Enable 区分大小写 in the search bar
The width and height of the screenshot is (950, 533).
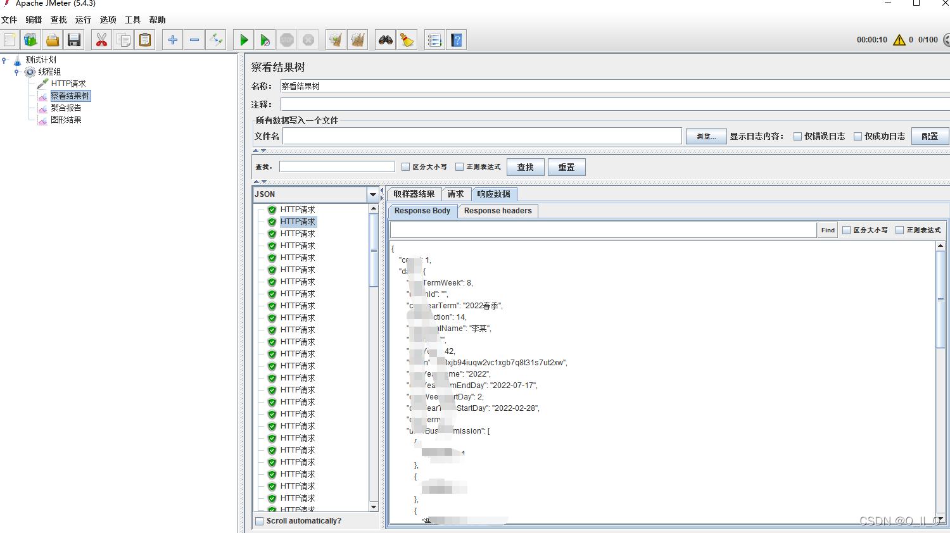coord(406,166)
